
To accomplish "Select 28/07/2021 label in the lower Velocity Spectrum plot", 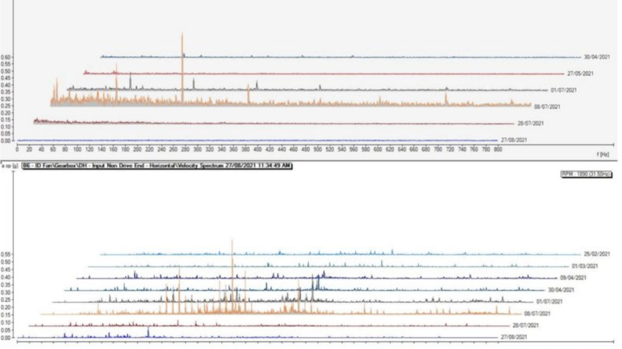I will (526, 325).
